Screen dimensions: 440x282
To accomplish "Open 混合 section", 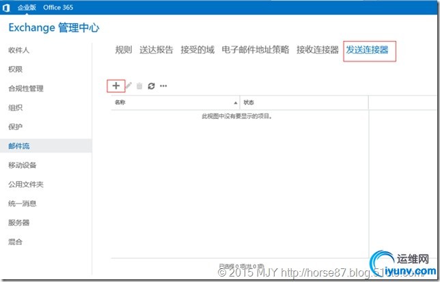I will pos(16,242).
